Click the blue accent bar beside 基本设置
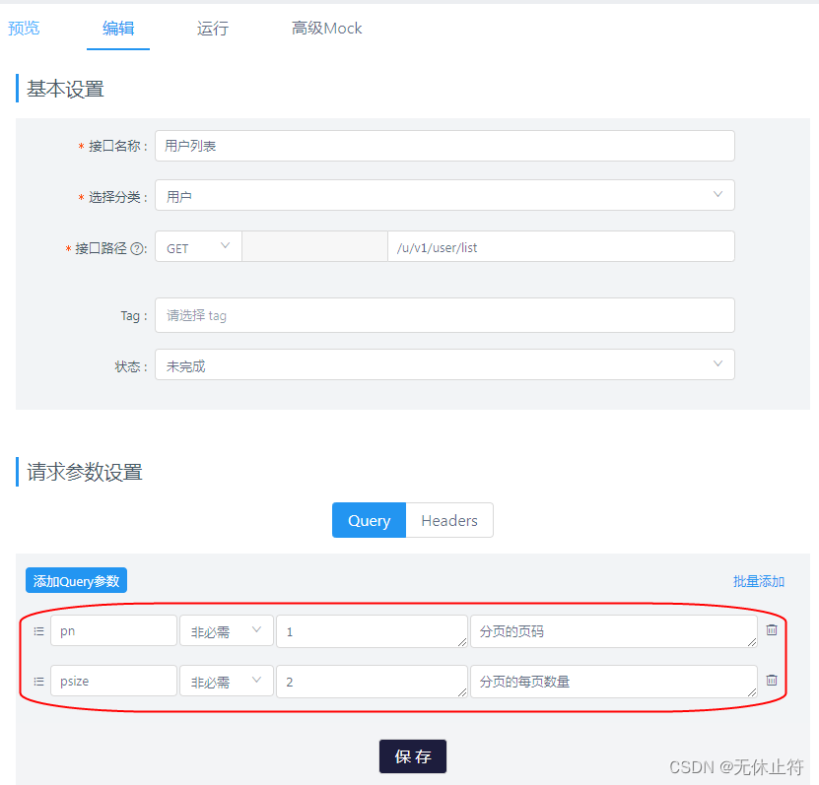The image size is (819, 785). click(x=17, y=89)
